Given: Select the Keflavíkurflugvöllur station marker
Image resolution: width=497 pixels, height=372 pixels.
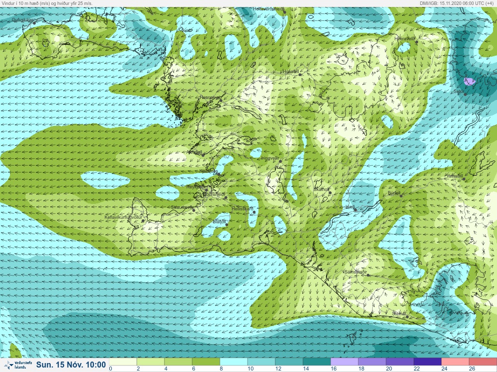Looking at the screenshot, I should (143, 221).
